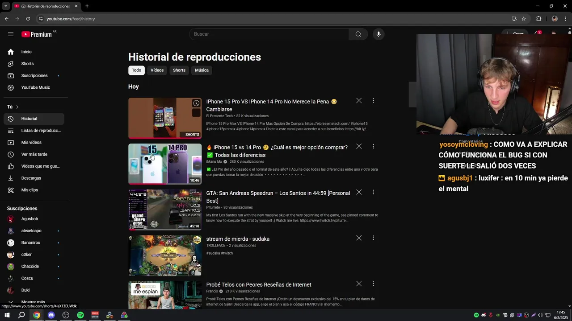Bookmark this page with the star

[524, 19]
